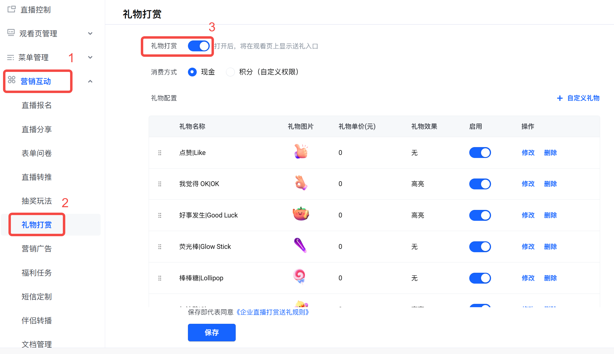Disable the 我觉得 OK gift toggle
Screen dimensions: 614x354
click(x=480, y=184)
